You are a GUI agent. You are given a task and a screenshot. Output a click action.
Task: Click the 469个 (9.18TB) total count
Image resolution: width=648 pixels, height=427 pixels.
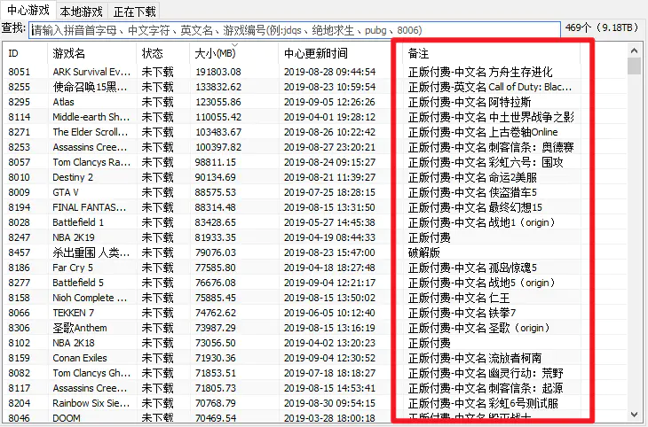(x=602, y=28)
